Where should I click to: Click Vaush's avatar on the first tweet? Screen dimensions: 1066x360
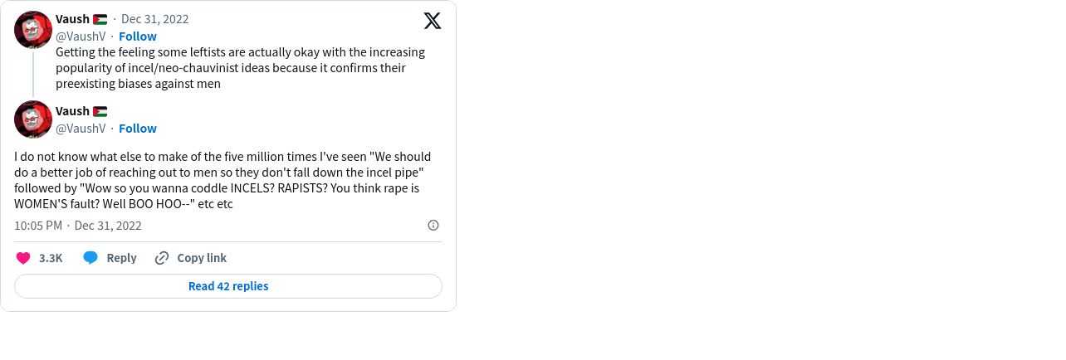coord(33,30)
